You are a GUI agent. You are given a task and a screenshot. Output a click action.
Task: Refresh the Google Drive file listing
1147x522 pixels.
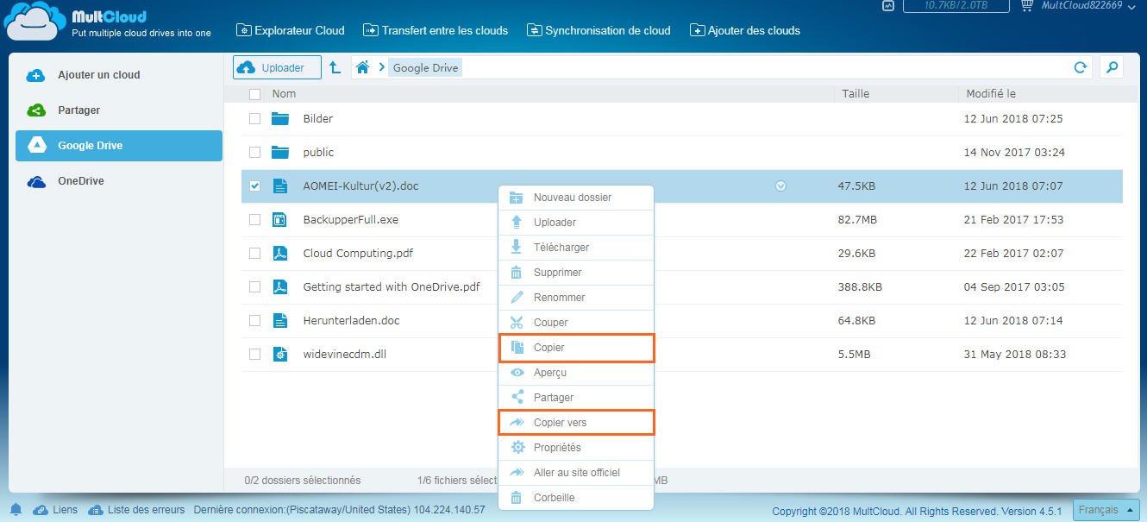pyautogui.click(x=1080, y=66)
